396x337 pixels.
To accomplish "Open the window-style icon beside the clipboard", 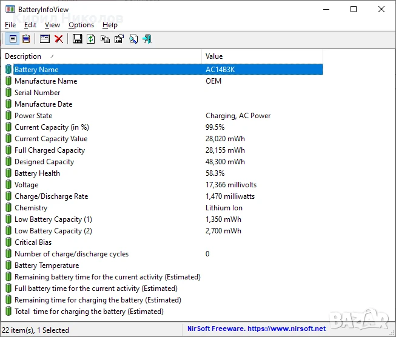I will click(45, 39).
